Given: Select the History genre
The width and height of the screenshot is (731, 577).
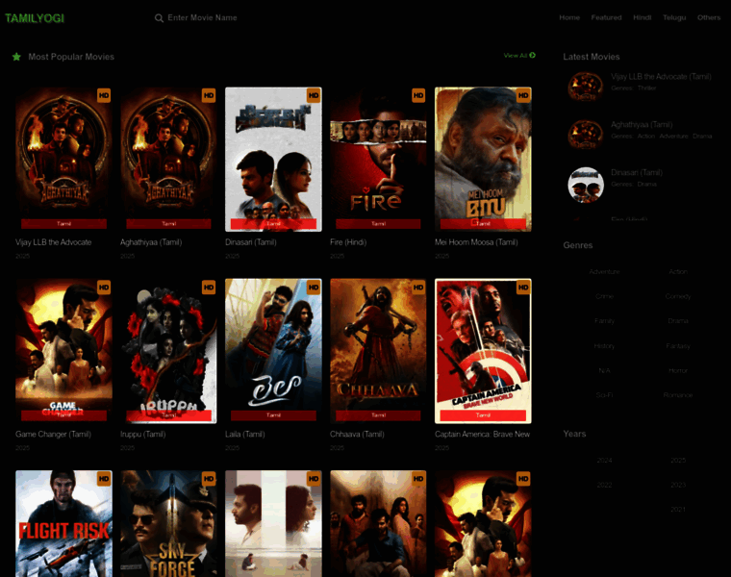Looking at the screenshot, I should [x=604, y=346].
